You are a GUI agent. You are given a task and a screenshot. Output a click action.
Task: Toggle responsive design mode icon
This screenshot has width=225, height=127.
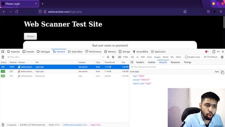[213, 52]
